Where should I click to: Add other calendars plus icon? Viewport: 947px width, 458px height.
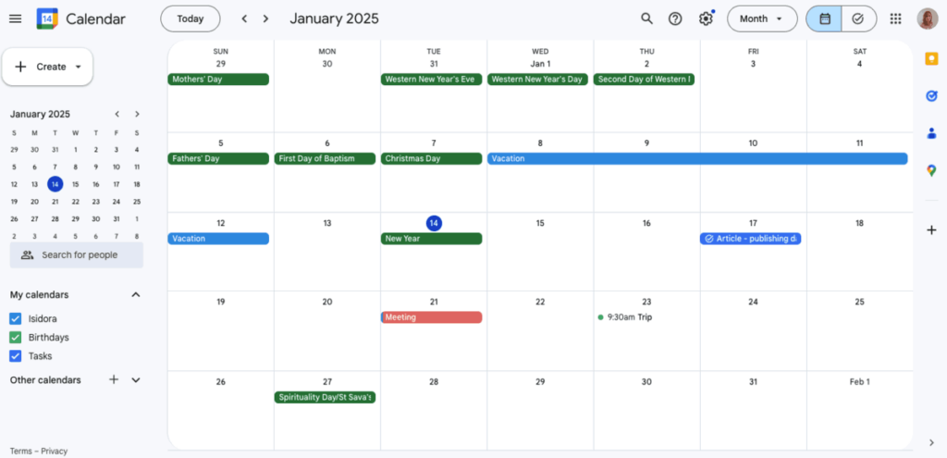click(x=114, y=379)
